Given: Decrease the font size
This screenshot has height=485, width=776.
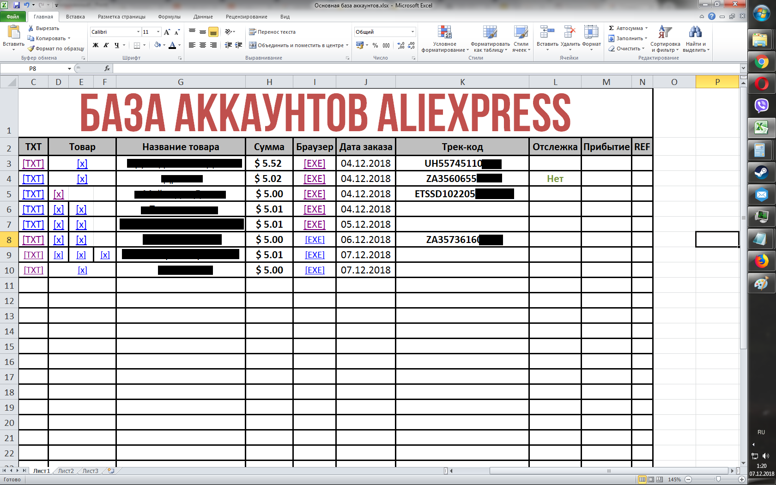Looking at the screenshot, I should point(177,32).
